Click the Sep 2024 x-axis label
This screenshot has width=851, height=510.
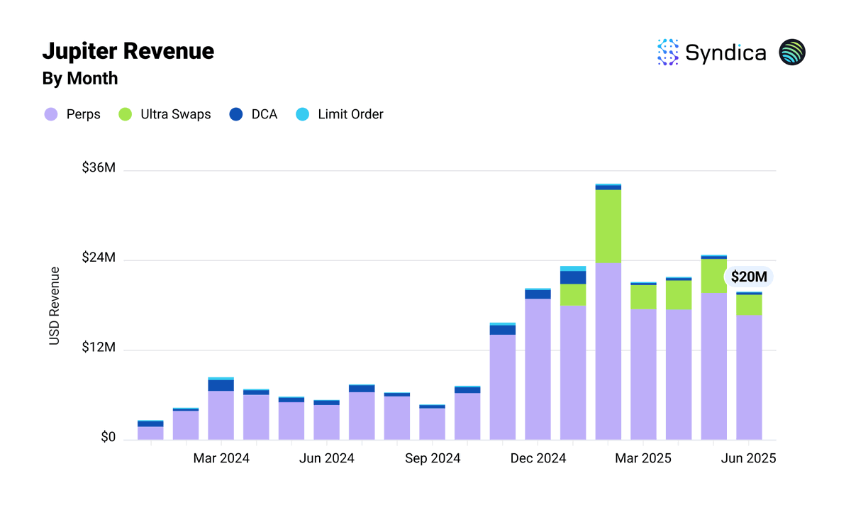pos(433,459)
